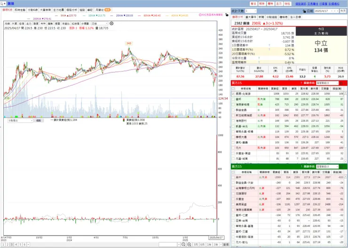Click the question mark in the 賣方15 header

pos(301,166)
